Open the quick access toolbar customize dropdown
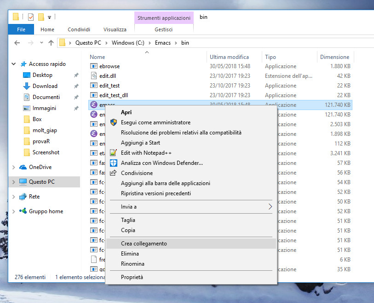The width and height of the screenshot is (374, 303). (x=49, y=17)
